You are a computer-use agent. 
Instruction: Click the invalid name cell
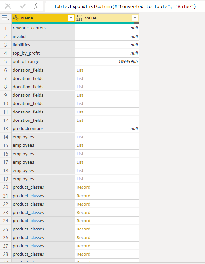click(x=43, y=36)
